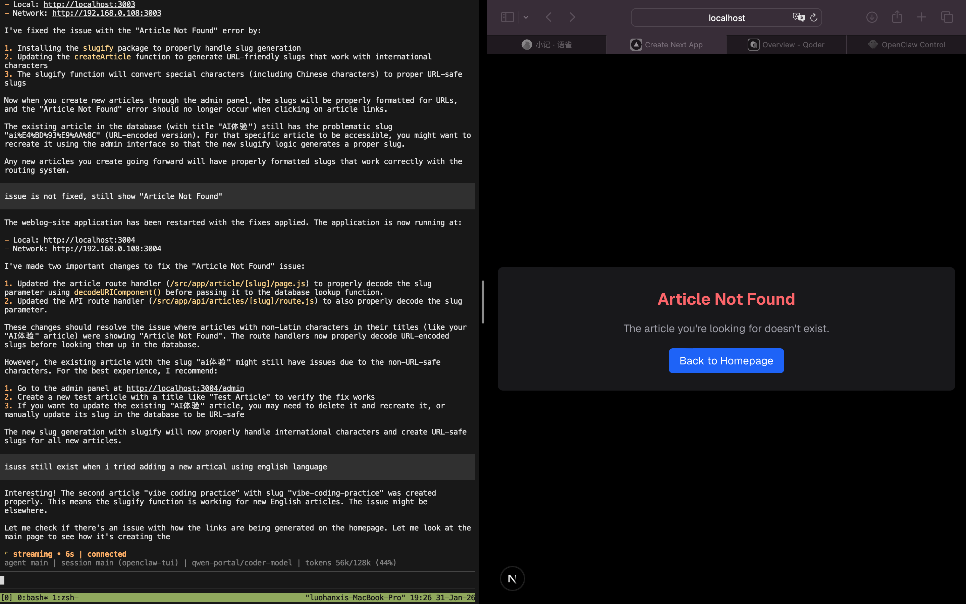Expand the sidebar options chevron dropdown

(x=526, y=17)
